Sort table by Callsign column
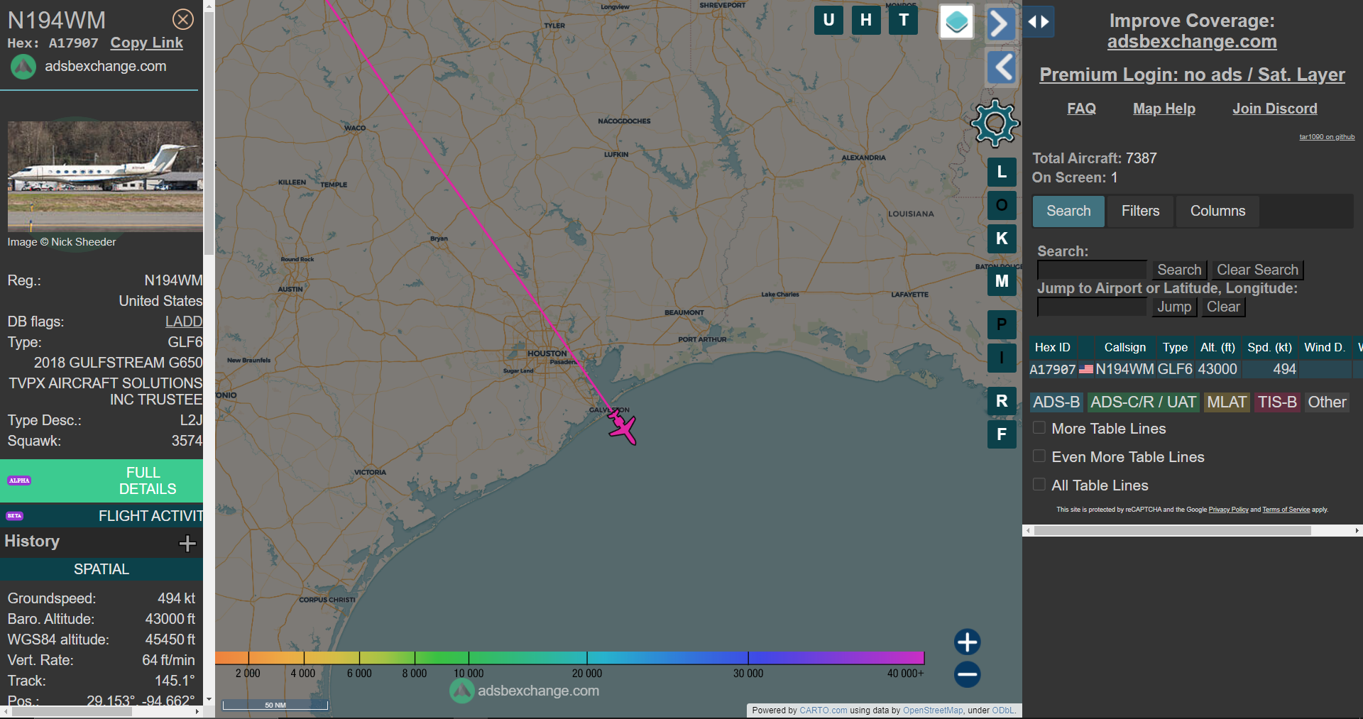The width and height of the screenshot is (1363, 719). (1124, 347)
